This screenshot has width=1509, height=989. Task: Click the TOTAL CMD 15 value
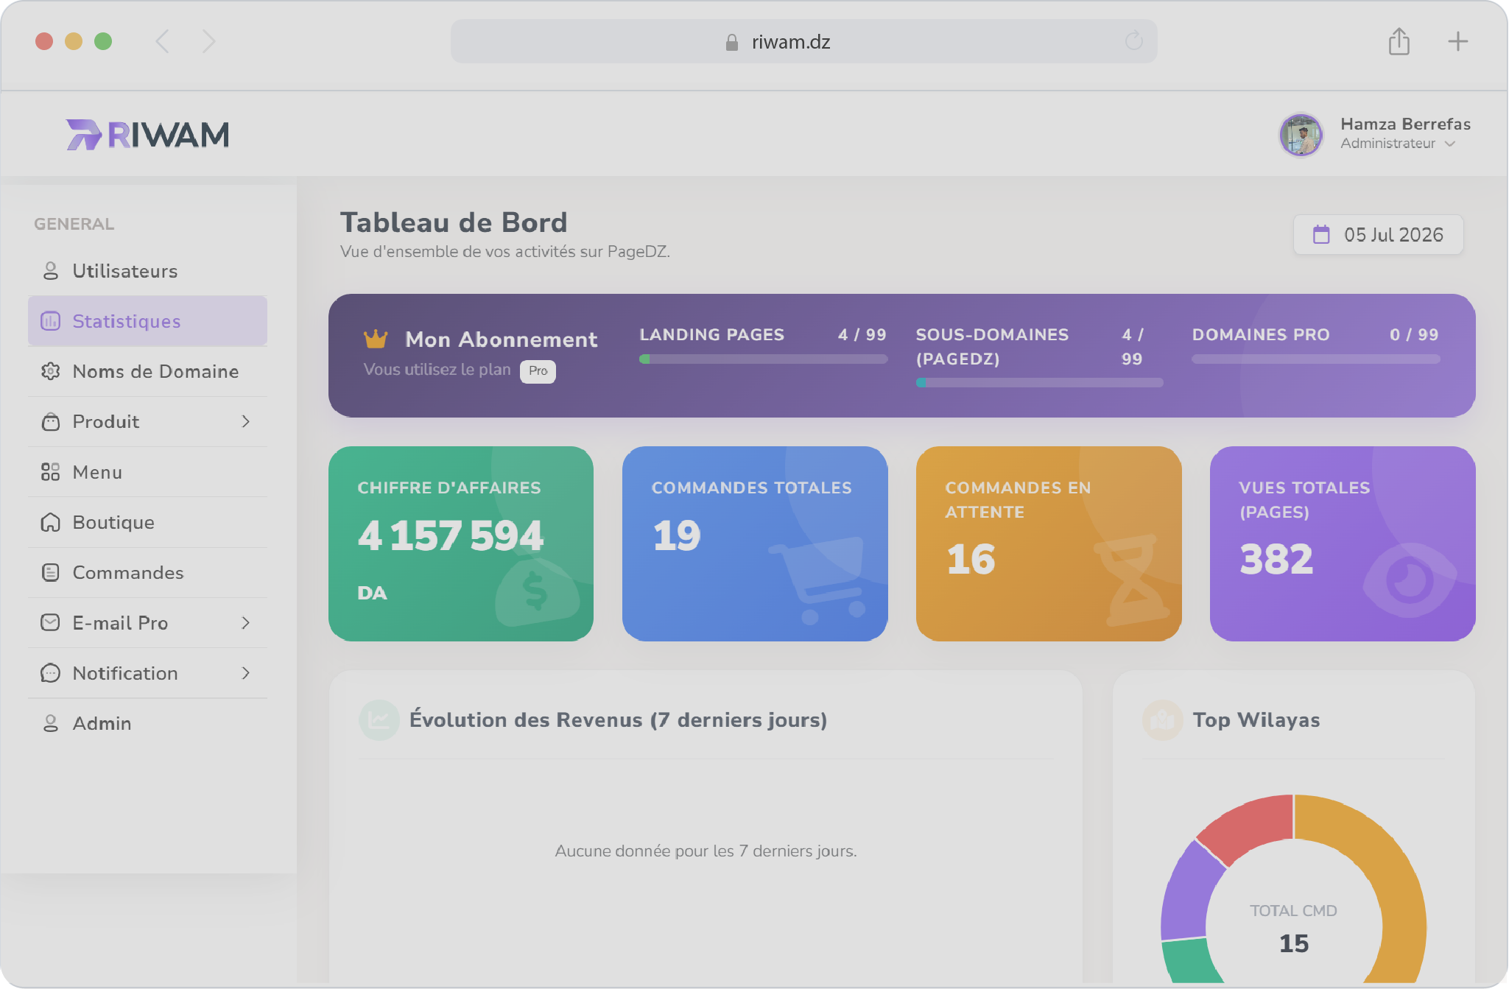tap(1294, 943)
